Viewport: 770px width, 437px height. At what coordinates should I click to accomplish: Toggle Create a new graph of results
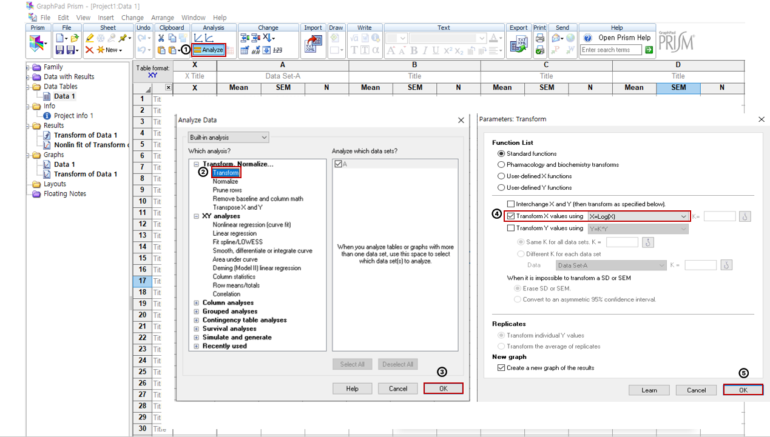pos(501,368)
